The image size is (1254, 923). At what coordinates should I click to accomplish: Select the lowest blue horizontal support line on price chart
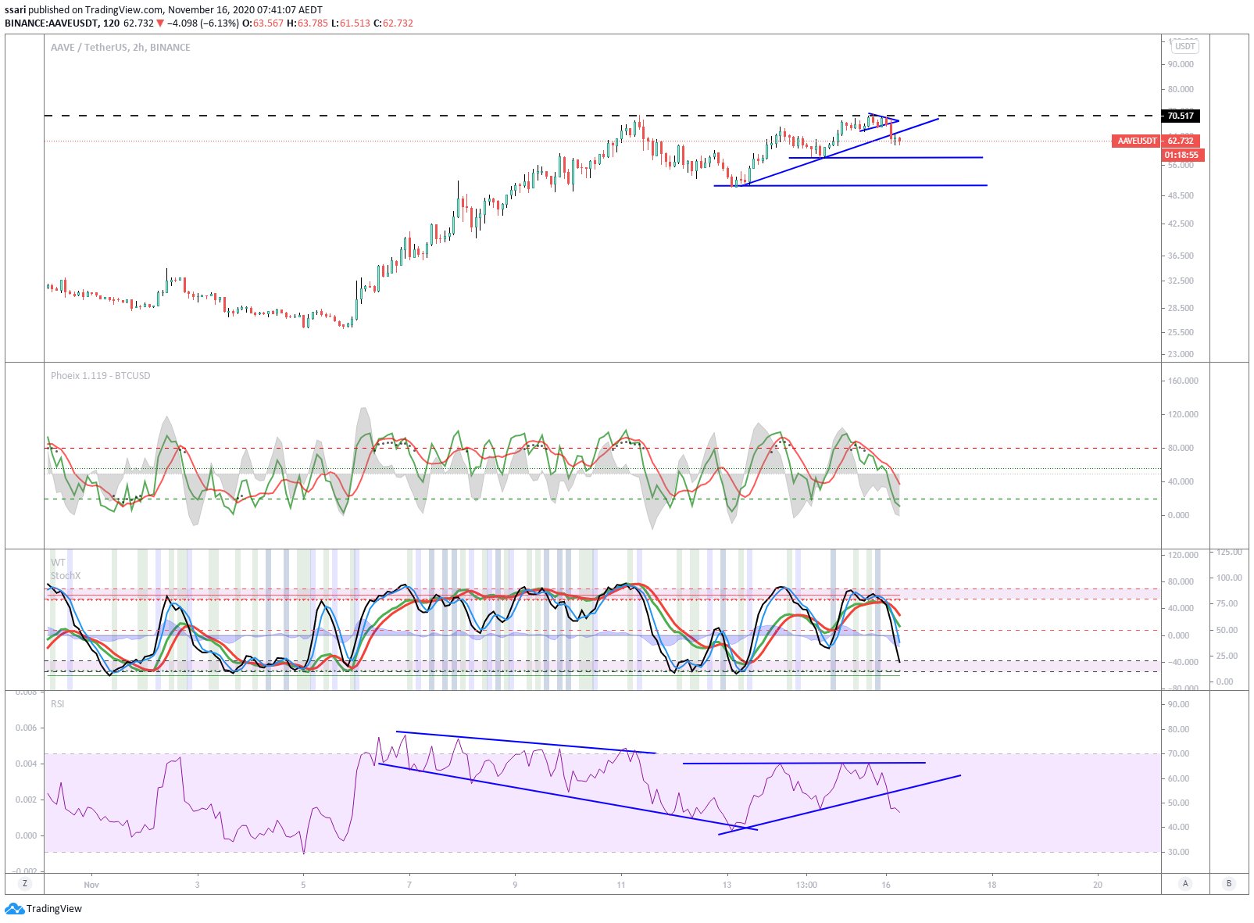[851, 185]
